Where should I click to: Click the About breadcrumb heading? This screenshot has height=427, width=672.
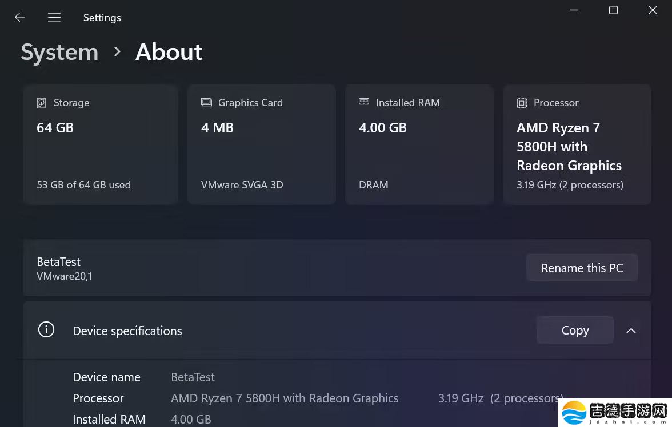(x=169, y=52)
